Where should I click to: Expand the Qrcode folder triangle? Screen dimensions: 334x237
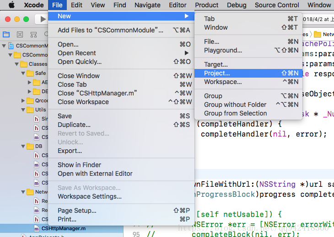tap(23, 100)
